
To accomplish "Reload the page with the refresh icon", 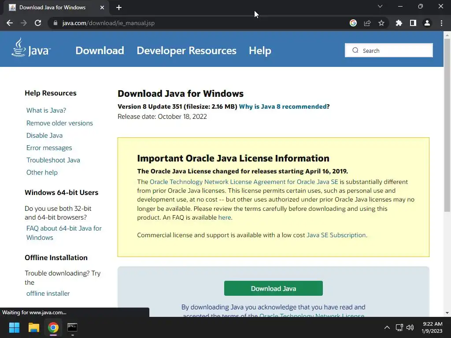I will pos(38,23).
